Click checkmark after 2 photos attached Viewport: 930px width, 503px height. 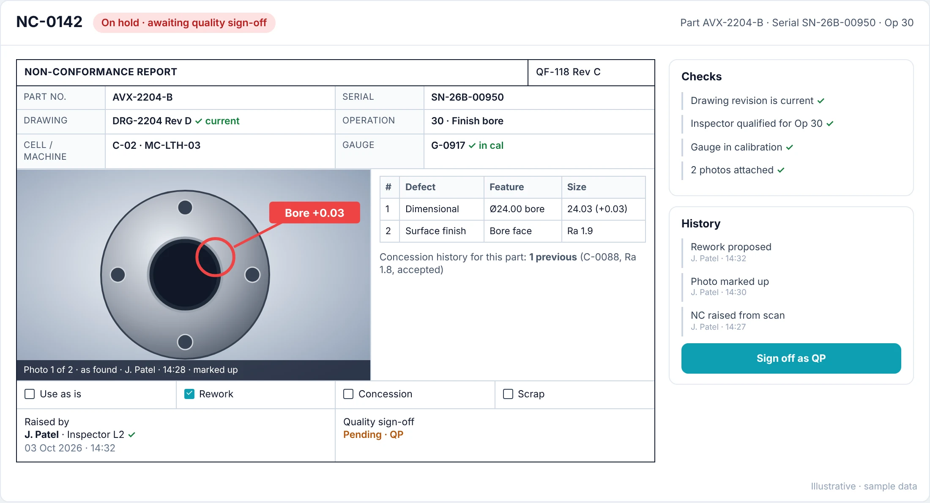[x=781, y=170]
